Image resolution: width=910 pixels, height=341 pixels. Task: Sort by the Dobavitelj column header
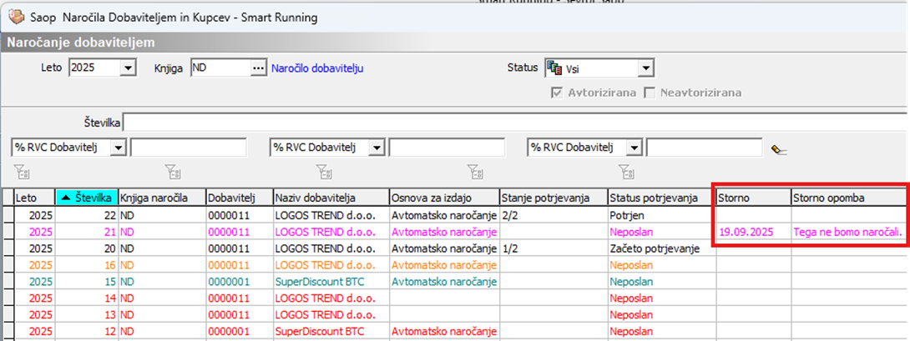[x=240, y=197]
